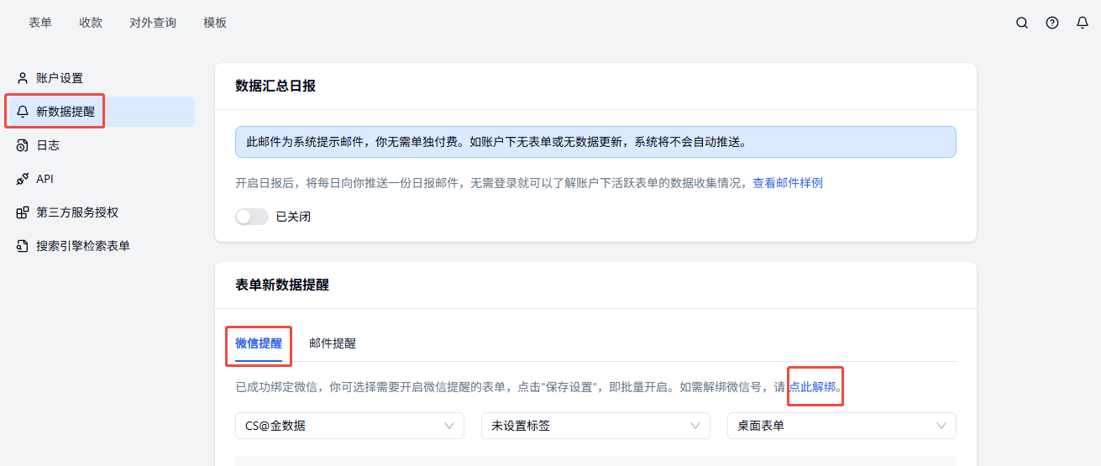Click the user icon beside 账户设置
The height and width of the screenshot is (466, 1101).
click(x=23, y=78)
